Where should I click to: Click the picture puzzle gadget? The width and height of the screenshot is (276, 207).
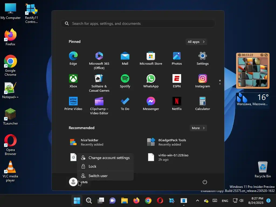pos(253,71)
